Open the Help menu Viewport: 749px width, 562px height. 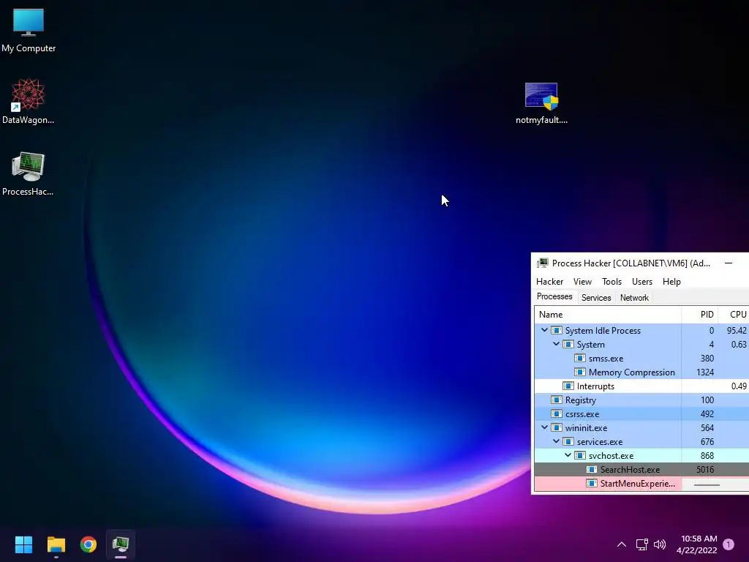[671, 282]
